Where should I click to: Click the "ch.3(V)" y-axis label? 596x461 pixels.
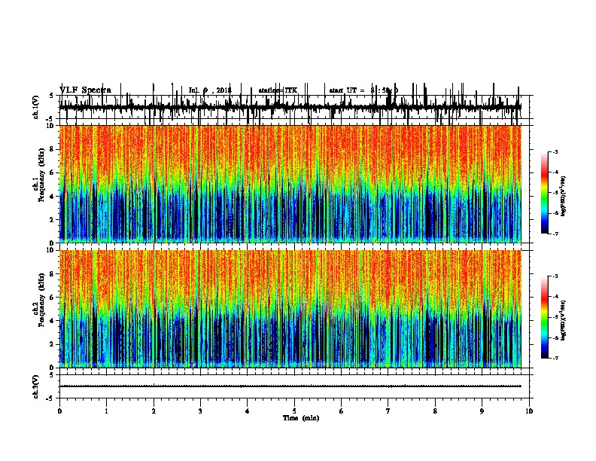point(36,386)
